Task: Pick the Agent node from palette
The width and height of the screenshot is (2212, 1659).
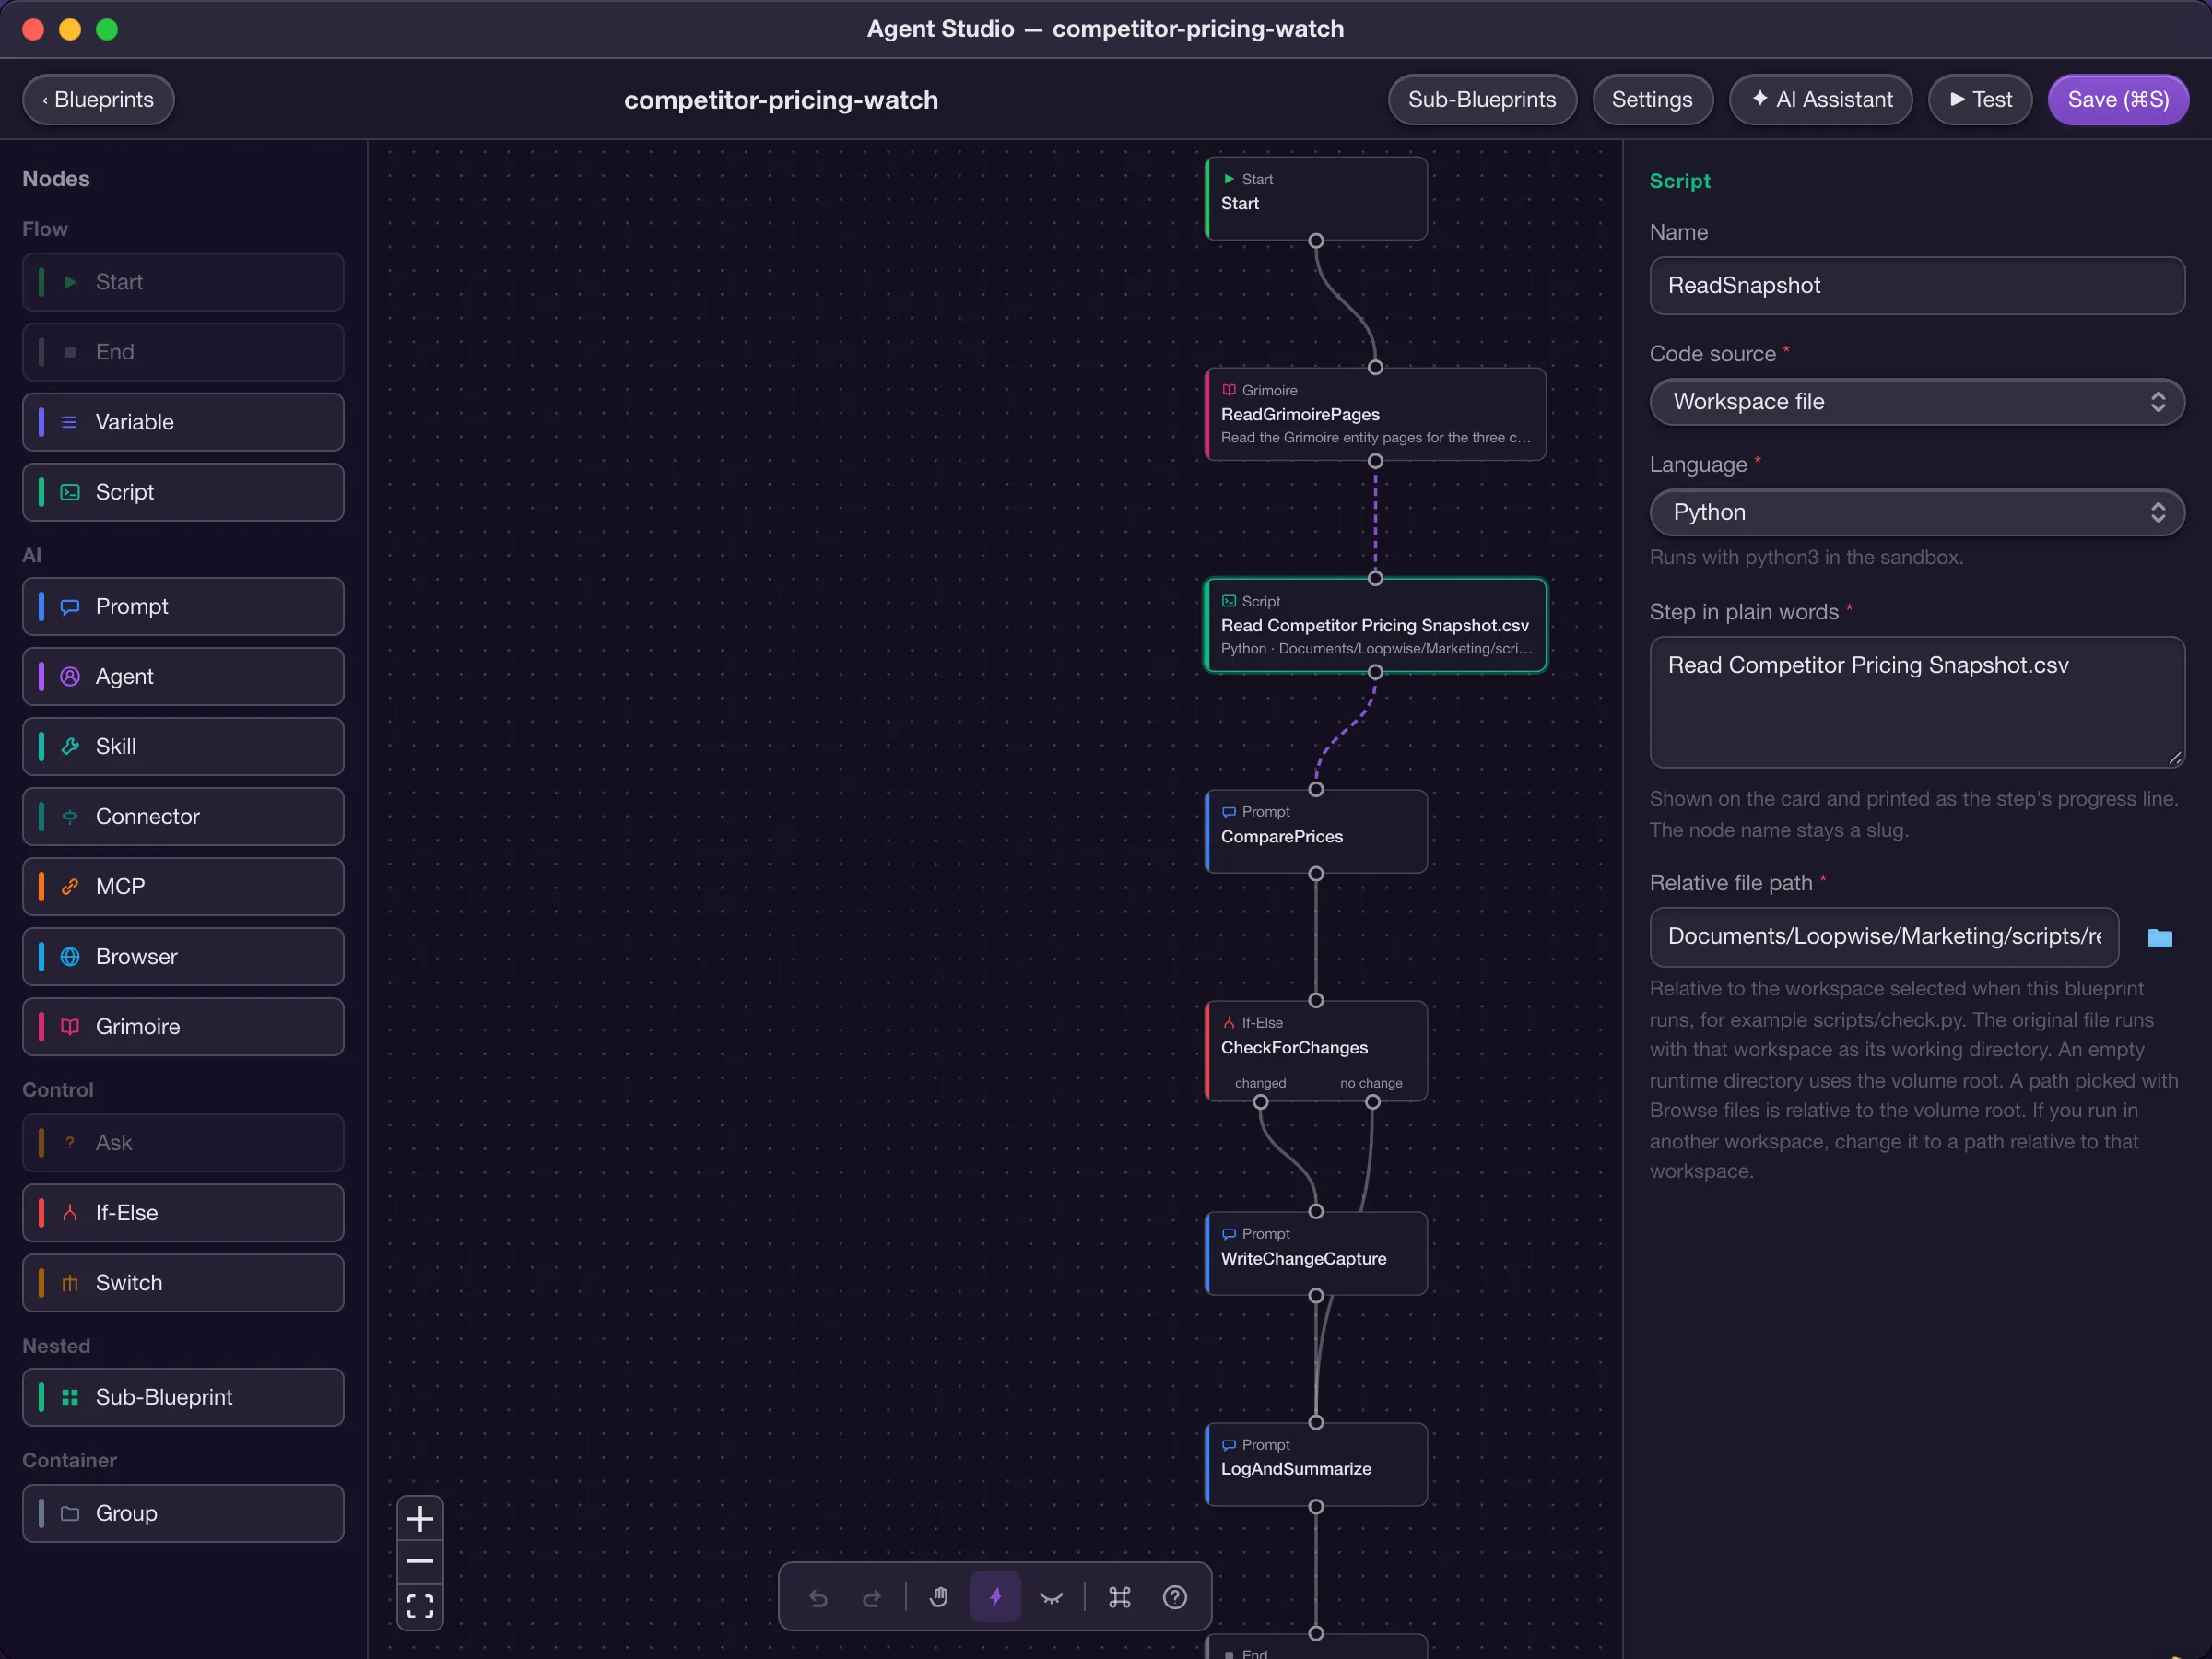Action: (183, 676)
